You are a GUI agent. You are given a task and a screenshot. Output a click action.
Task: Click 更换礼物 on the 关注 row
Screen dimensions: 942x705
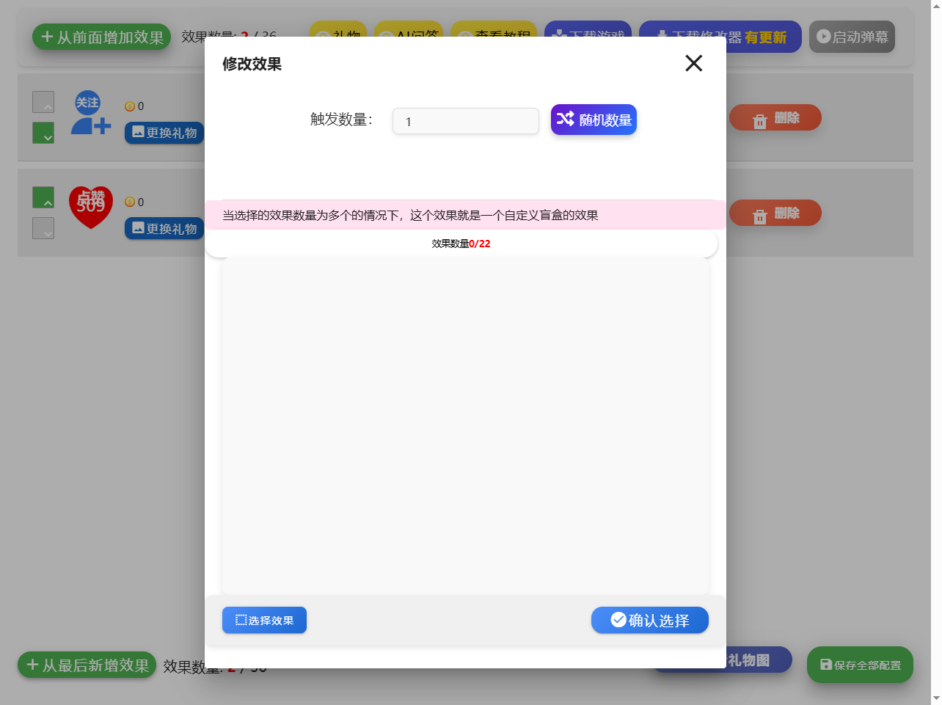pyautogui.click(x=164, y=133)
